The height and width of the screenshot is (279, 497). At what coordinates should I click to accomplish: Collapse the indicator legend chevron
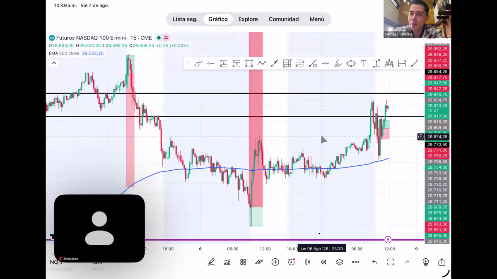pos(54,63)
